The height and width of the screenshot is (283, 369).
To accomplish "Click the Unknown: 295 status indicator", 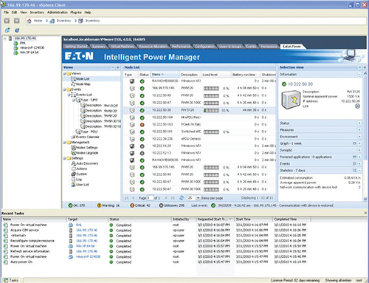I will [x=172, y=205].
